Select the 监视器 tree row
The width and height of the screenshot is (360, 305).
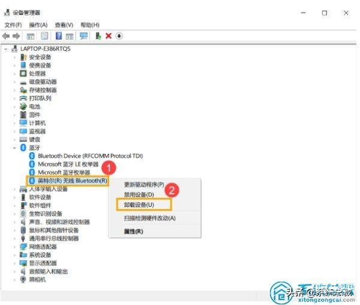(37, 131)
